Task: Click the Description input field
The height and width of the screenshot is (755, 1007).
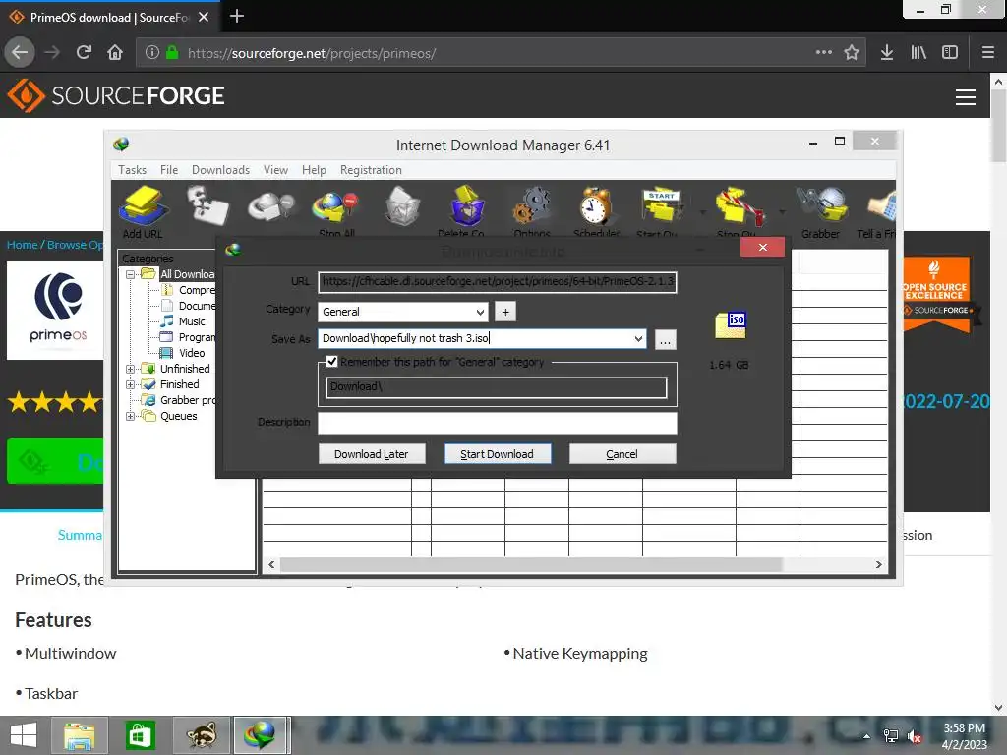Action: [497, 423]
